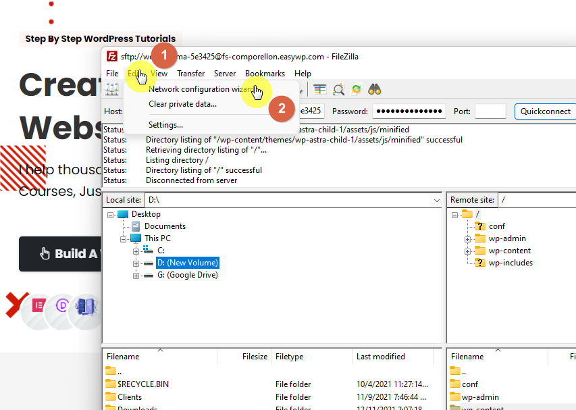
Task: Sort local list by Filesize column
Action: pos(244,357)
